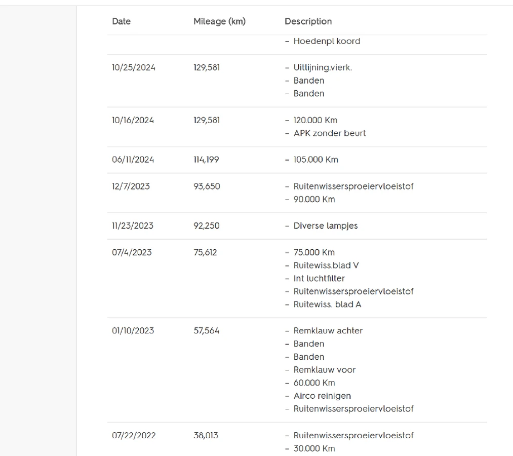The height and width of the screenshot is (456, 513).
Task: Select the 75,612 mileage cell
Action: point(205,252)
